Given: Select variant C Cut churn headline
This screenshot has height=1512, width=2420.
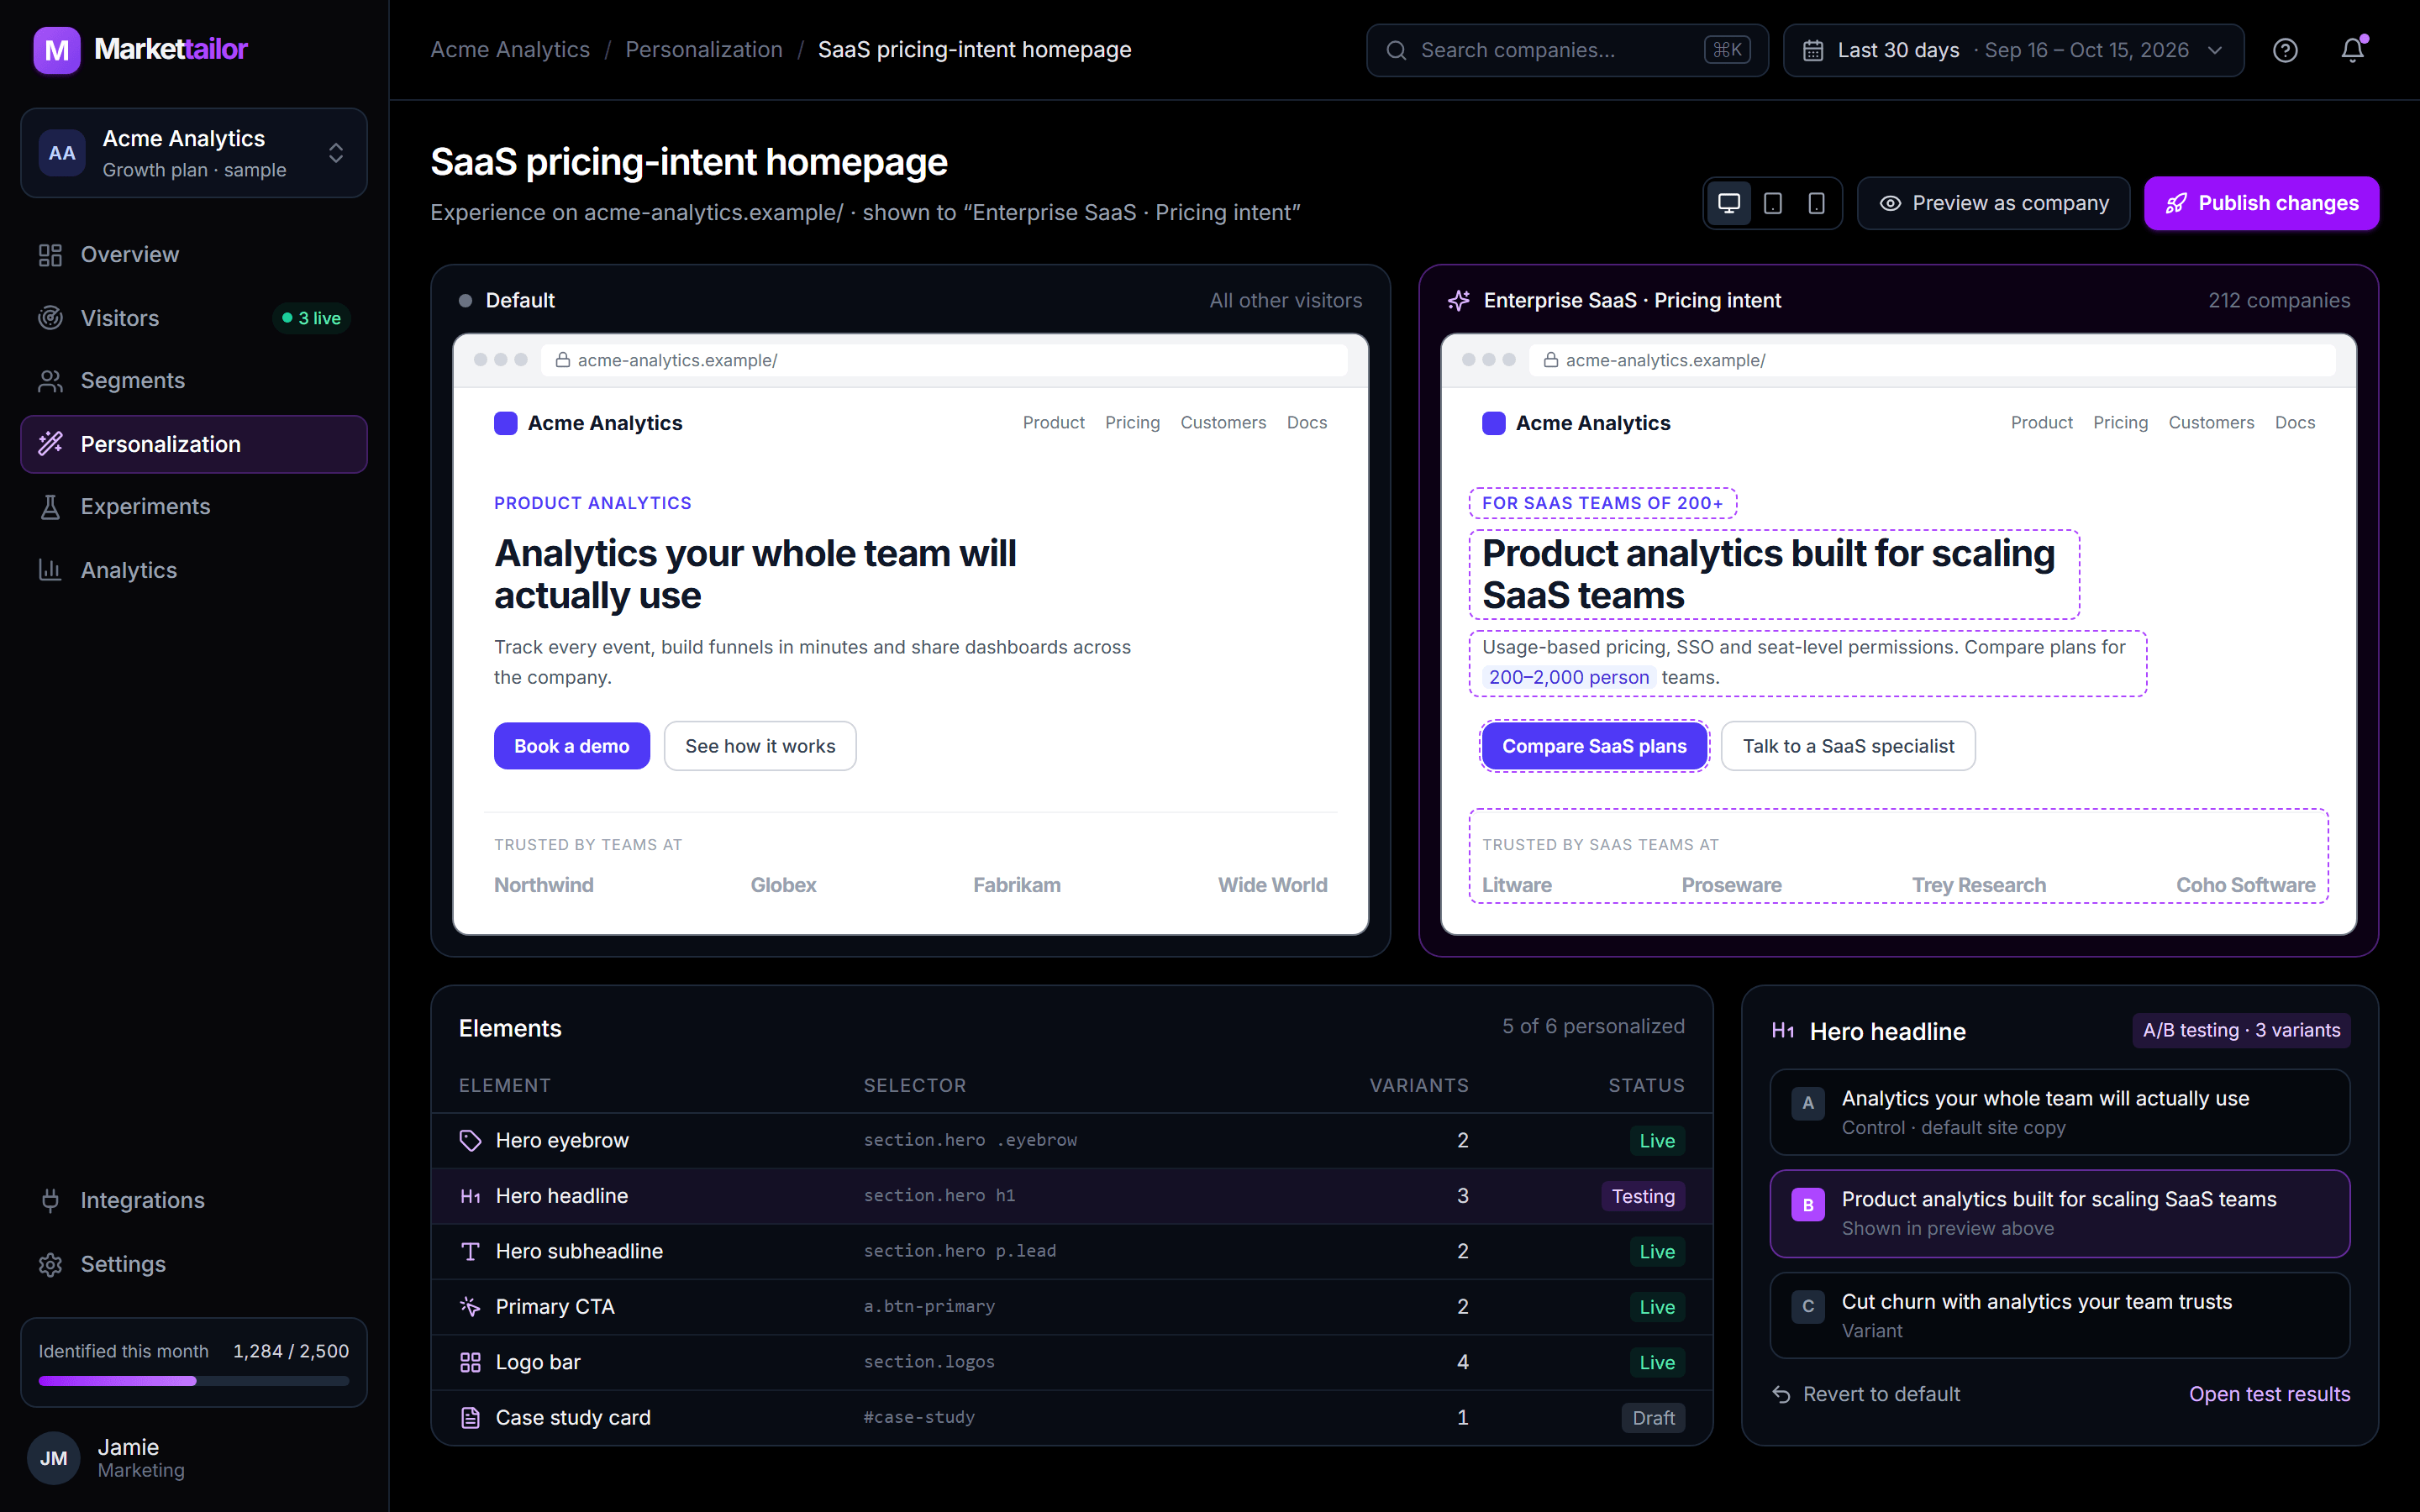Looking at the screenshot, I should coord(2059,1315).
